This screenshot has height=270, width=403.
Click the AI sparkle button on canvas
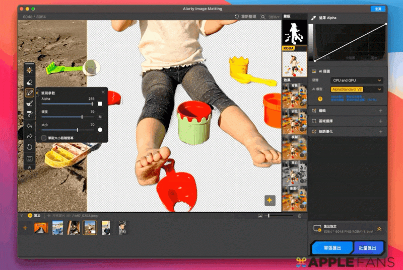[x=270, y=200]
